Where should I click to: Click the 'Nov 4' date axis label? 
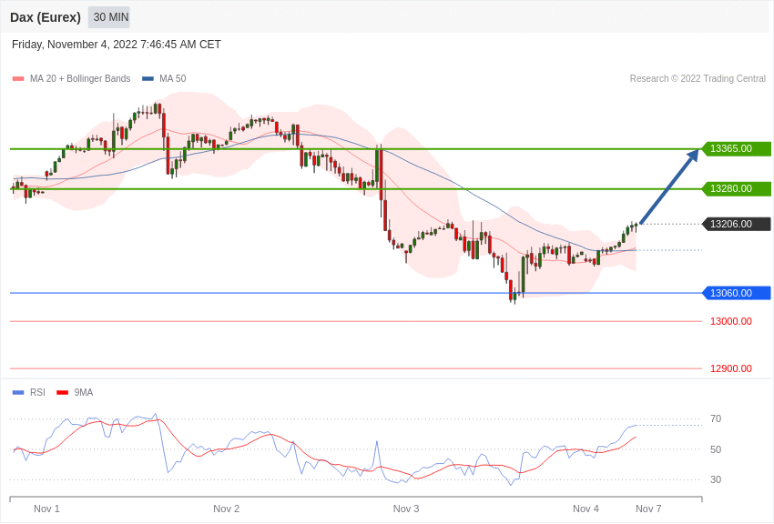coord(586,509)
